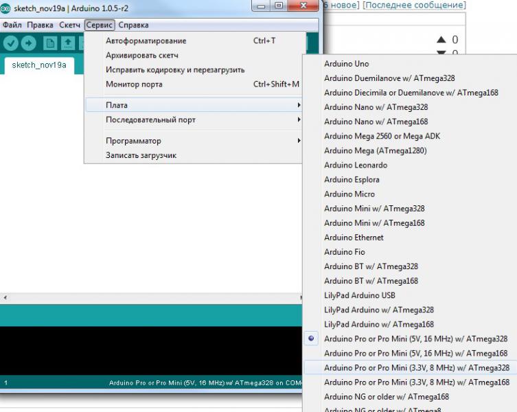
Task: Select Arduino Esplora board
Action: [410, 180]
